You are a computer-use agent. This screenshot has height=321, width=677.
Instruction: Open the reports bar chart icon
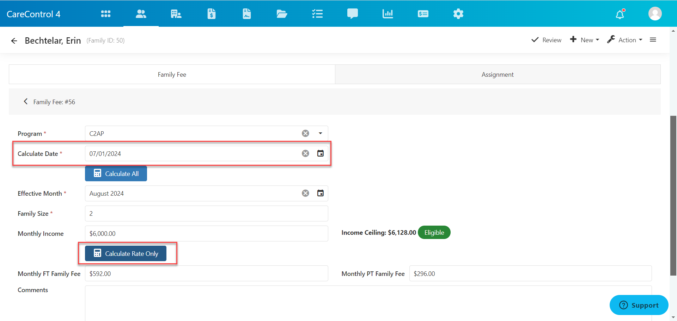click(388, 14)
